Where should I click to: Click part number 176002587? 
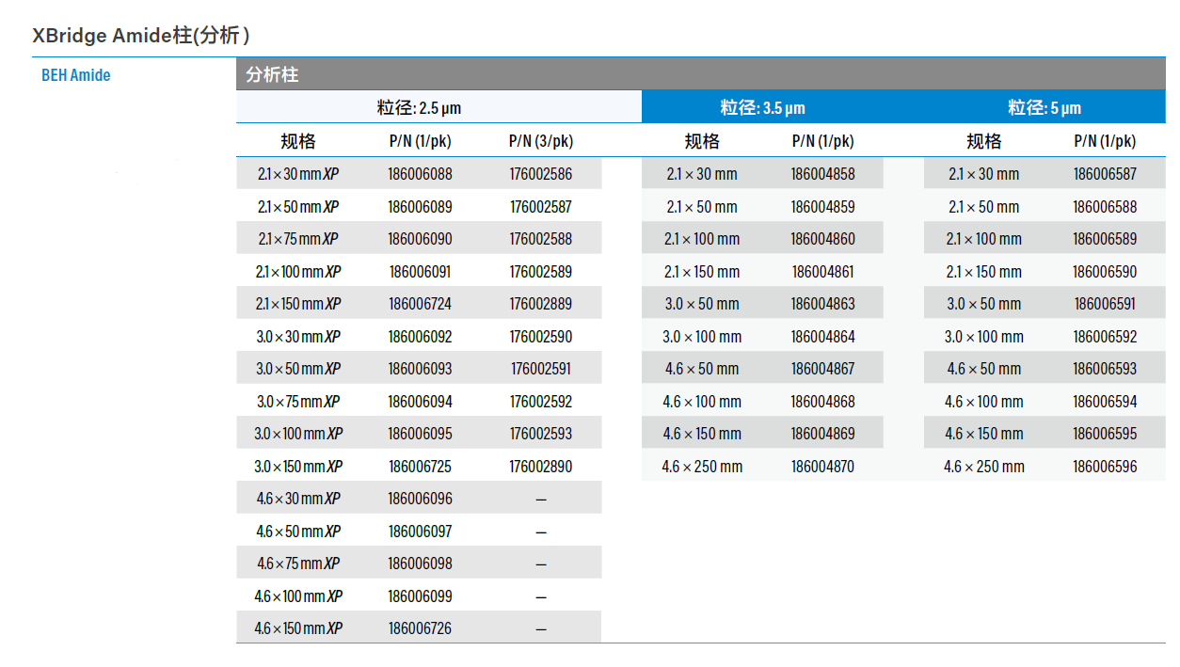click(541, 207)
